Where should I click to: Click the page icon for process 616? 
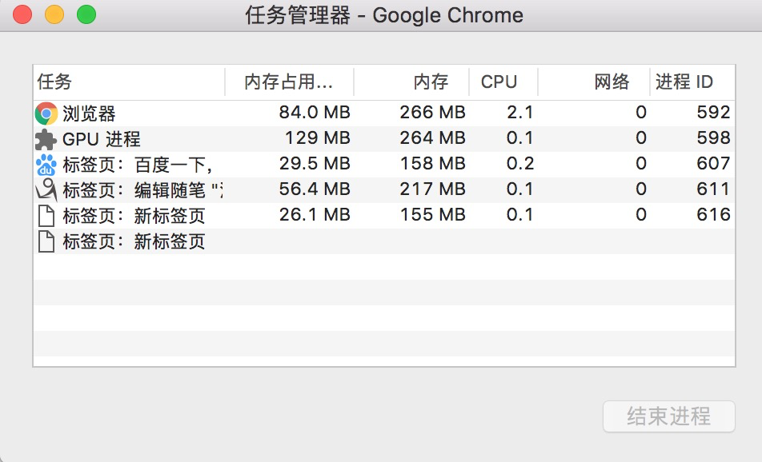46,216
